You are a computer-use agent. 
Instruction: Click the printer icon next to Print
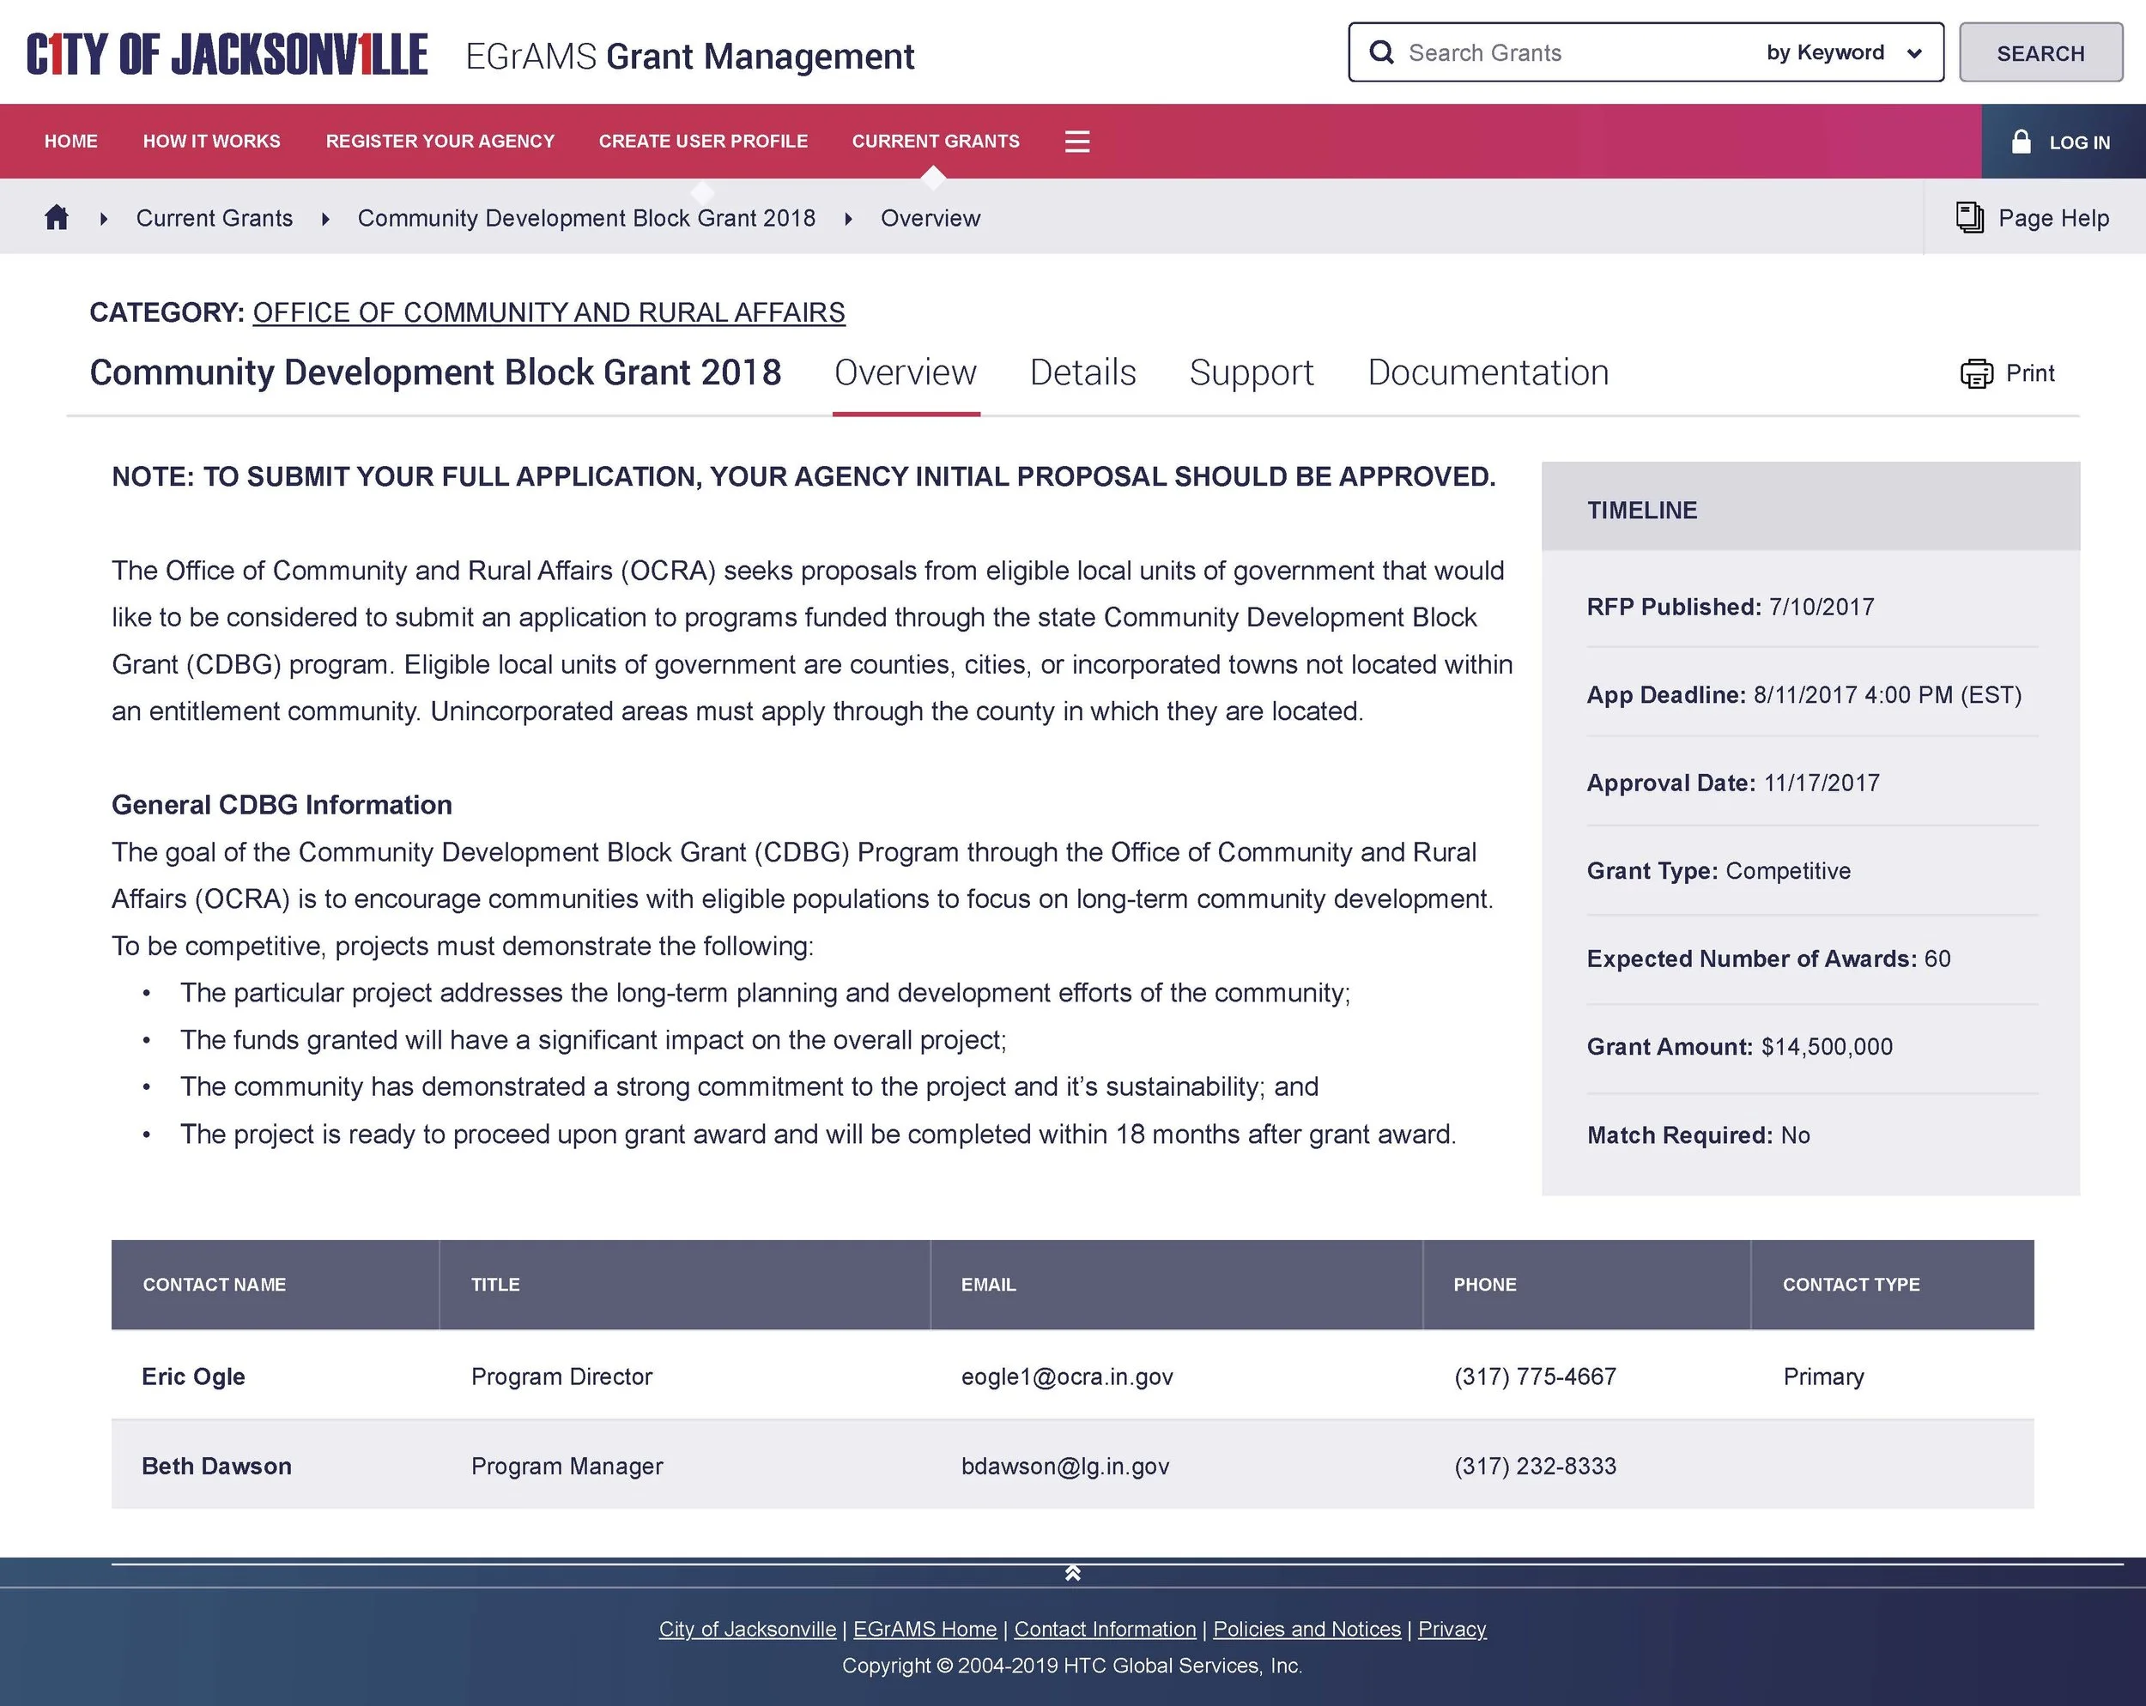tap(1976, 373)
